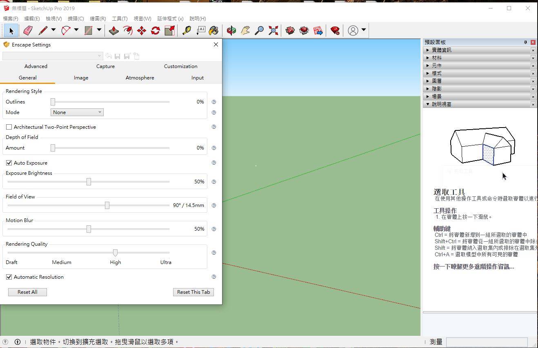Uncheck the Automatic Resolution checkbox
Image resolution: width=538 pixels, height=348 pixels.
point(9,277)
